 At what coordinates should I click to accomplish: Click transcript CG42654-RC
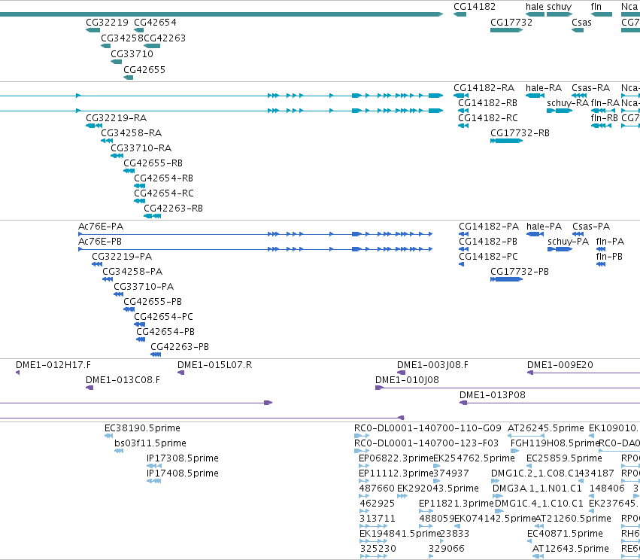point(164,193)
